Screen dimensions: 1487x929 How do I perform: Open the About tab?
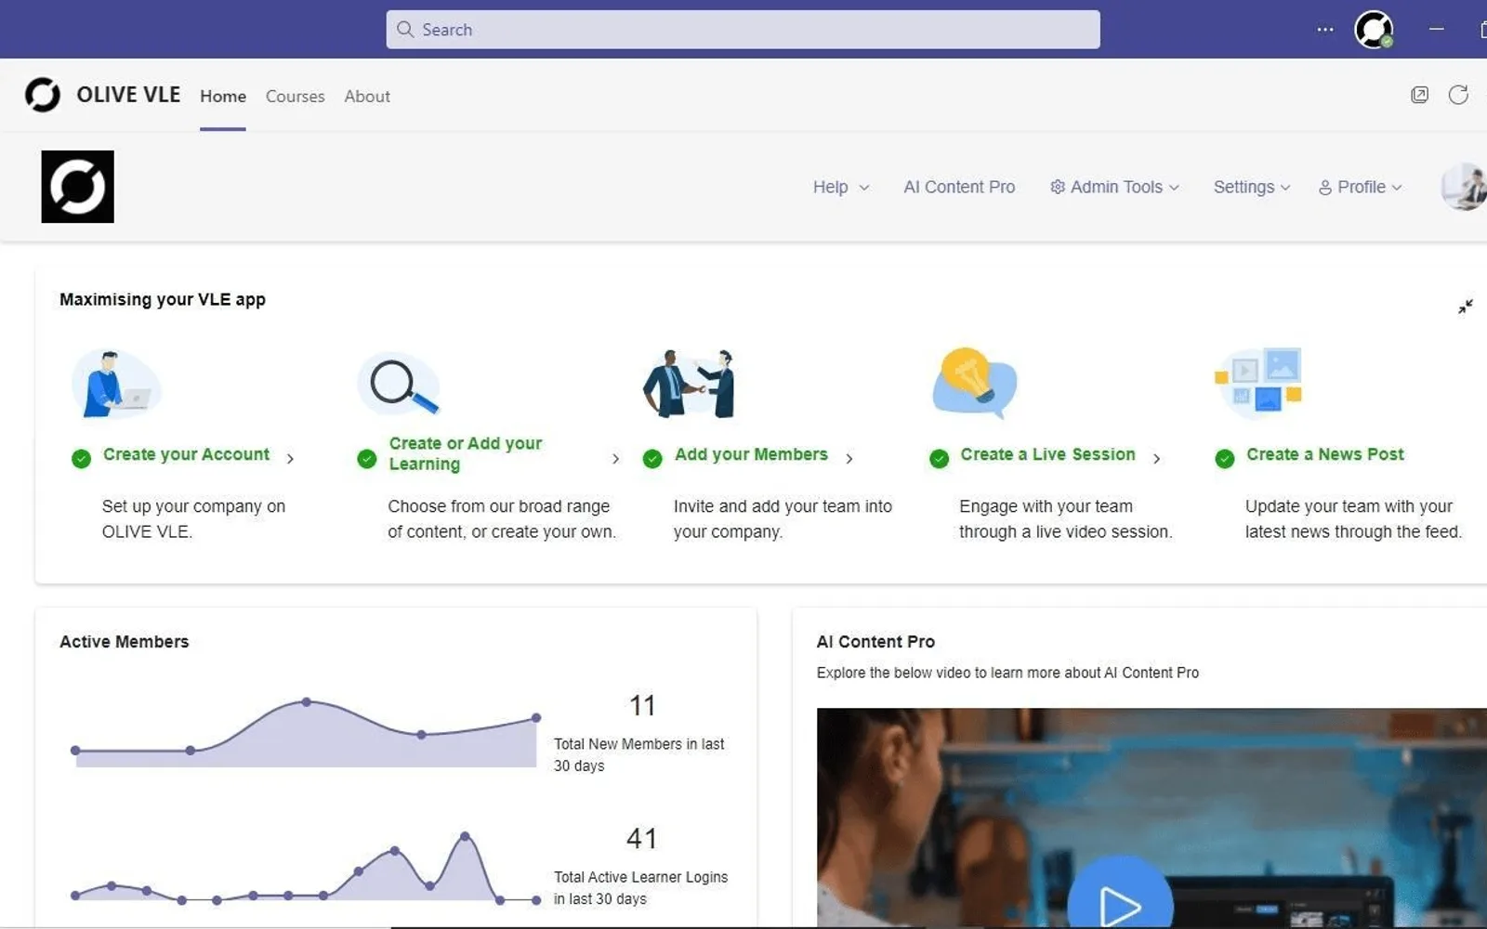pos(367,96)
